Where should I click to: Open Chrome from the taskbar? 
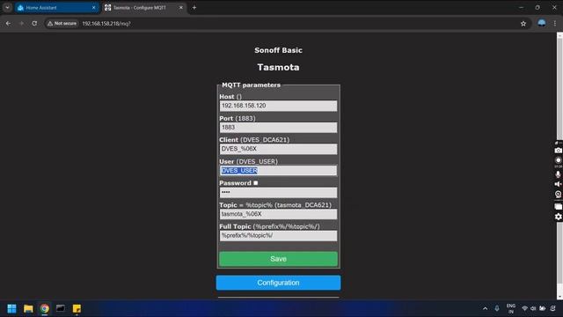tap(45, 308)
